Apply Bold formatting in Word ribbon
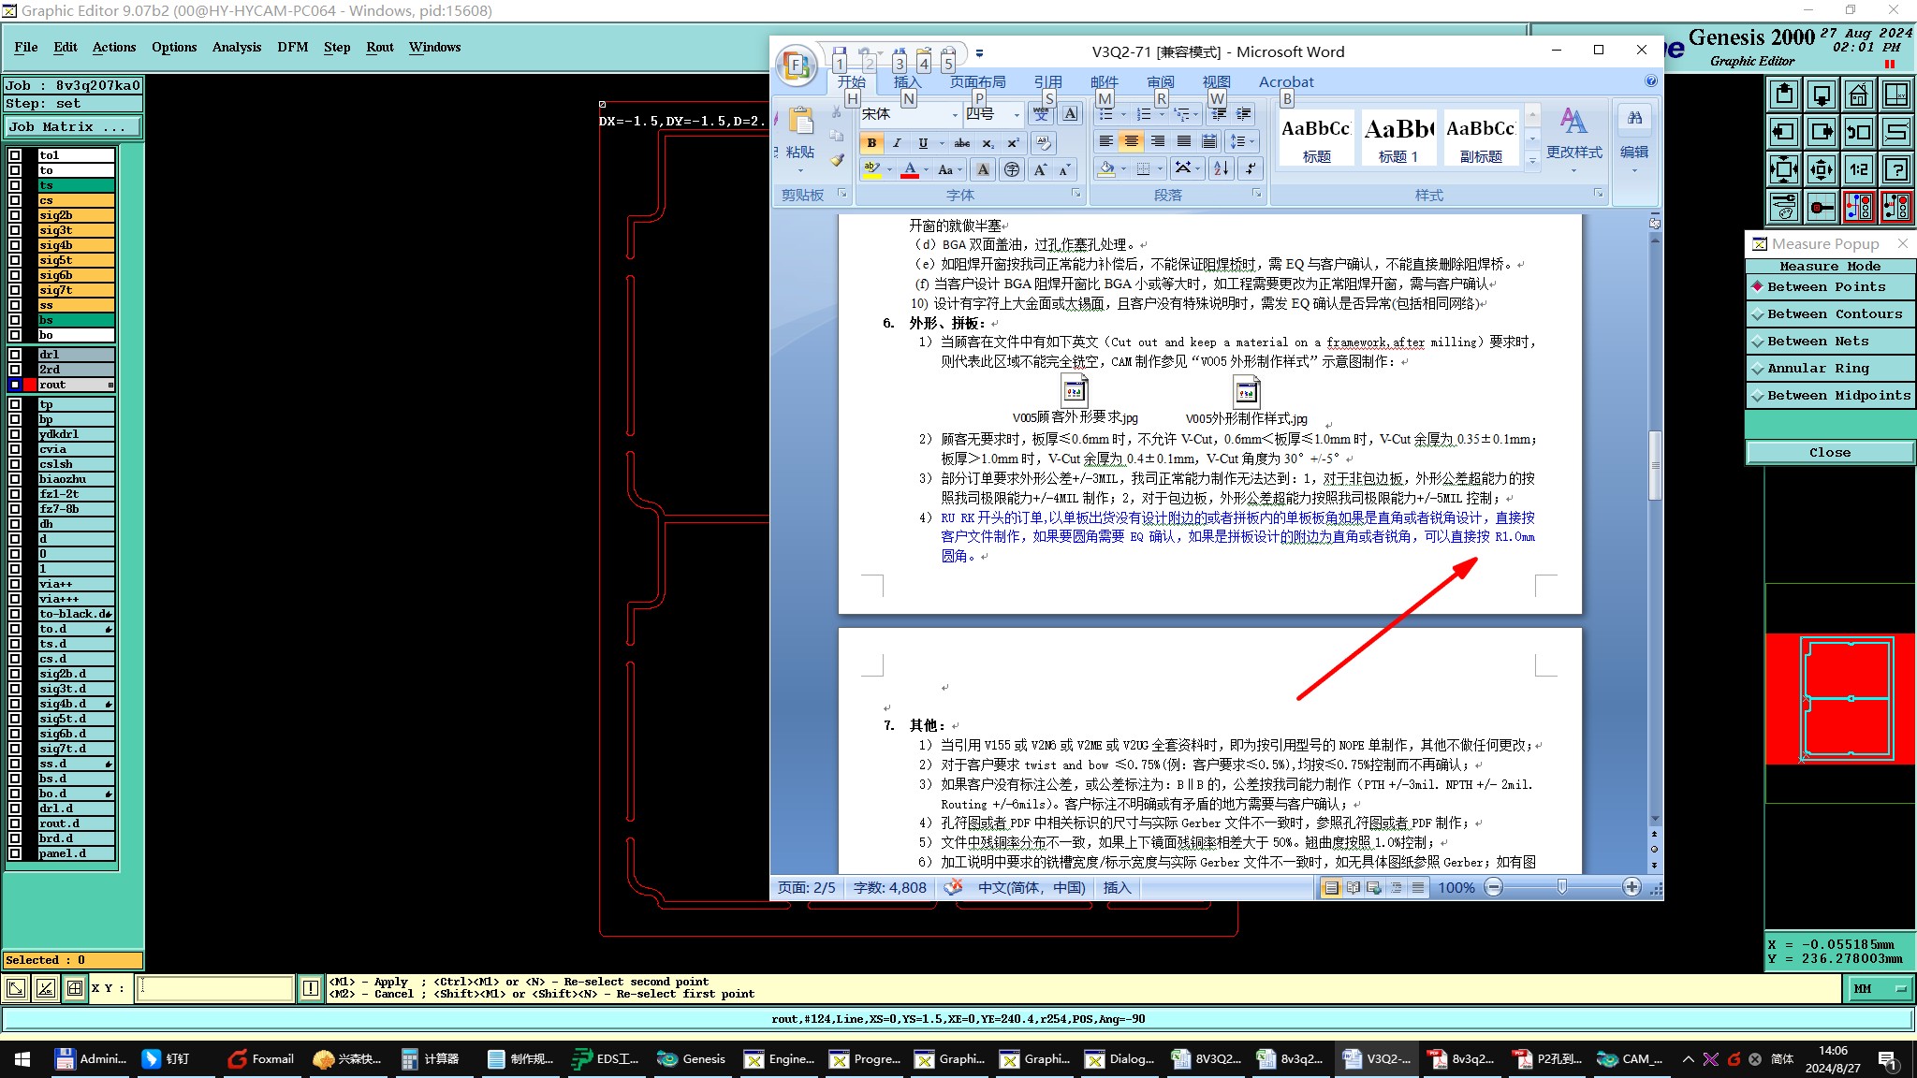Viewport: 1917px width, 1078px height. (x=871, y=143)
